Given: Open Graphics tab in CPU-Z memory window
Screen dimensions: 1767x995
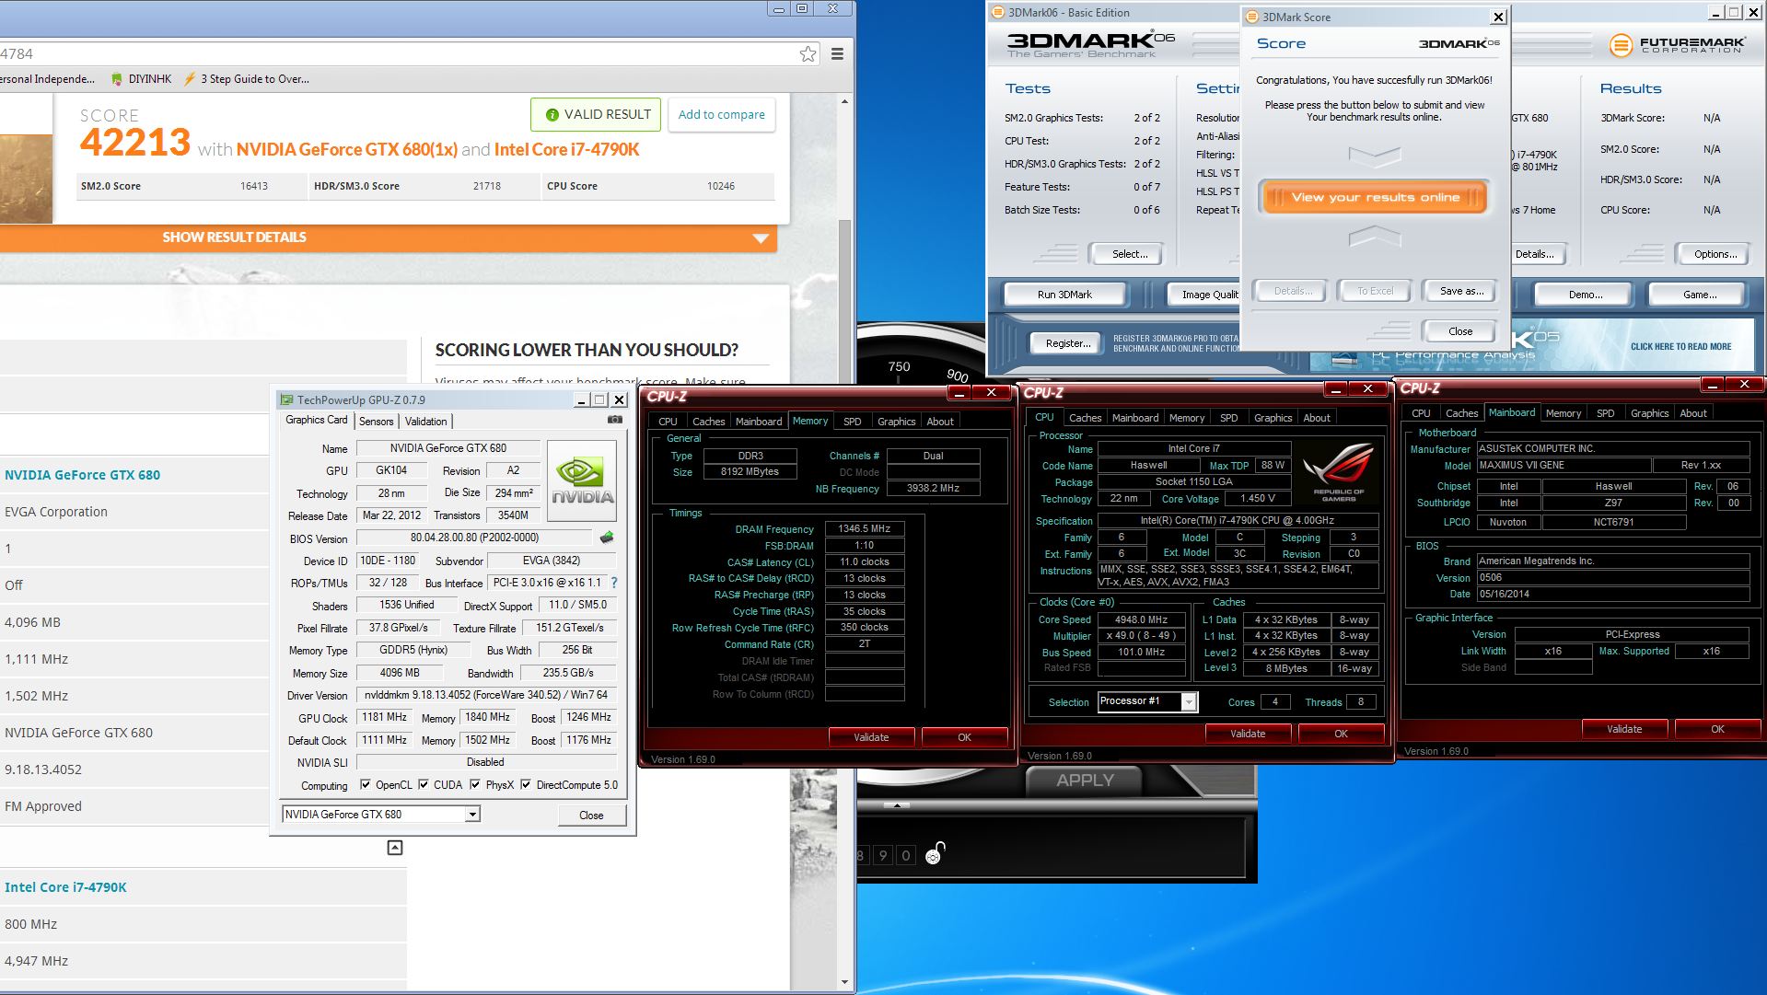Looking at the screenshot, I should [897, 422].
